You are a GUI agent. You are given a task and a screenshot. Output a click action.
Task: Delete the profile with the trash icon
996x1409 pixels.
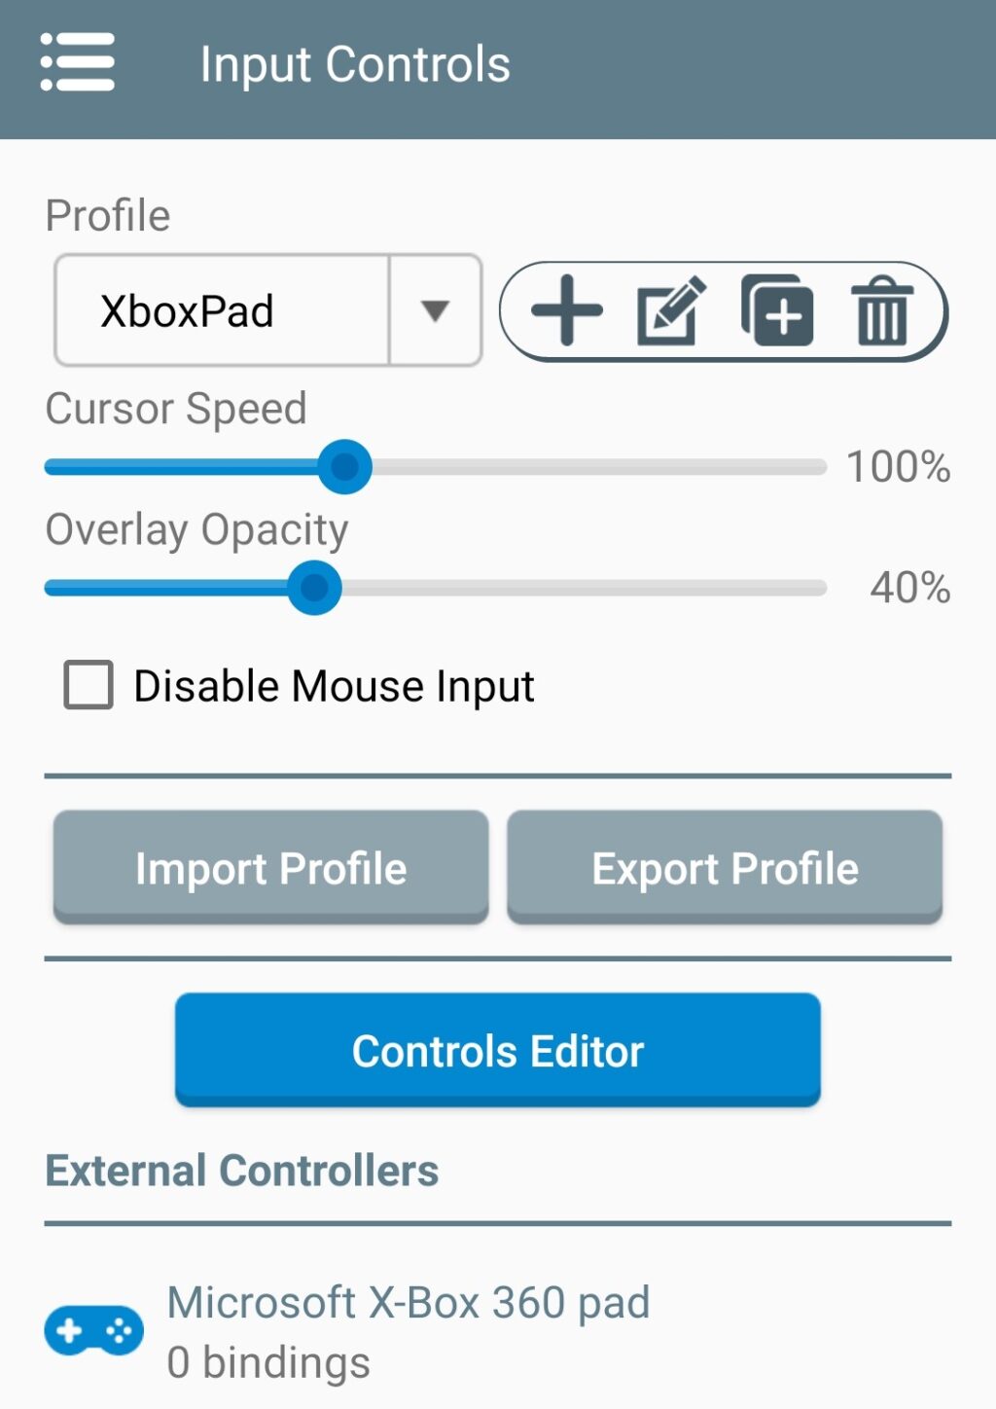(x=880, y=311)
